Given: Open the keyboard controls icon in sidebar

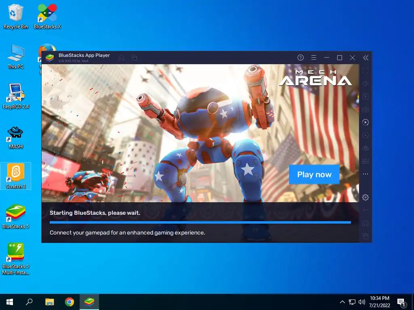Looking at the screenshot, I should [x=365, y=109].
